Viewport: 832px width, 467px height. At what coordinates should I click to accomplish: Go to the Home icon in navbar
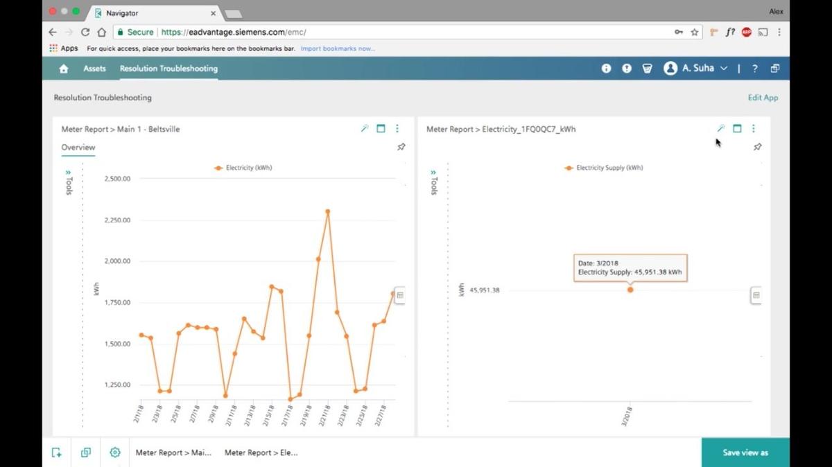(x=64, y=69)
